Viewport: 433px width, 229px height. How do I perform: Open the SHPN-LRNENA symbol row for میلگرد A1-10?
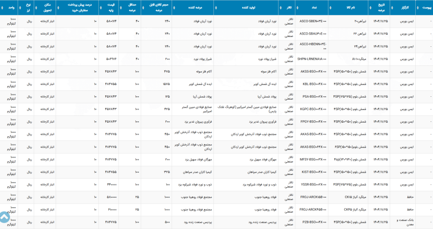click(x=216, y=59)
